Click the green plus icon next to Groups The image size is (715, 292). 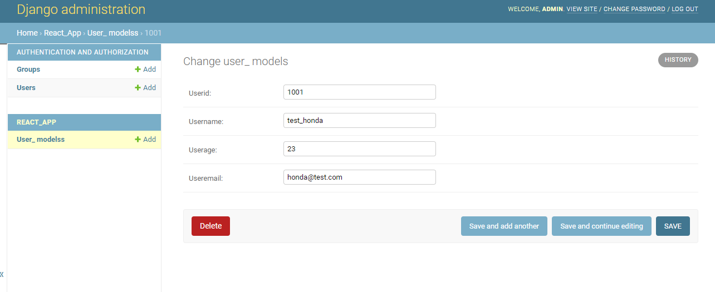click(x=138, y=70)
